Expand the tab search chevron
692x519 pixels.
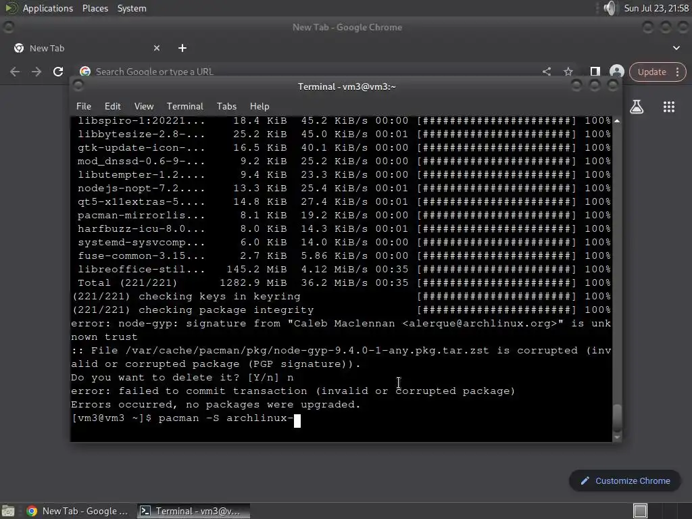coord(676,48)
